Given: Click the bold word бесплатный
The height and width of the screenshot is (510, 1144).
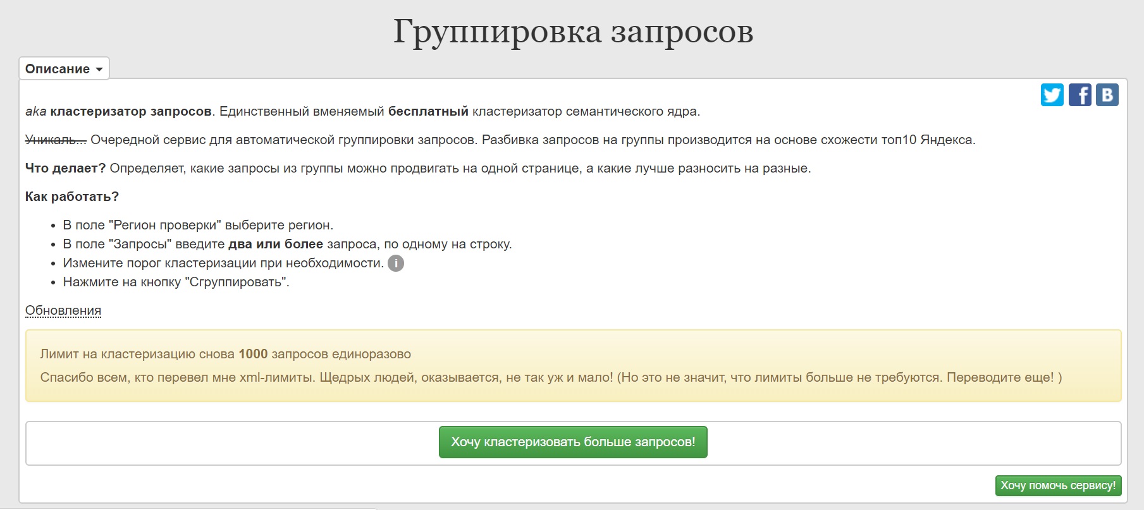Looking at the screenshot, I should [x=428, y=111].
